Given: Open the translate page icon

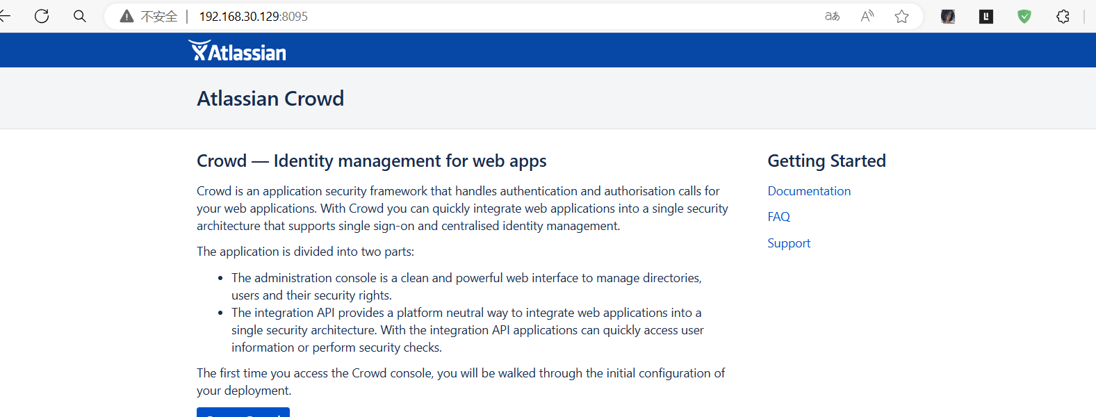Looking at the screenshot, I should click(832, 16).
